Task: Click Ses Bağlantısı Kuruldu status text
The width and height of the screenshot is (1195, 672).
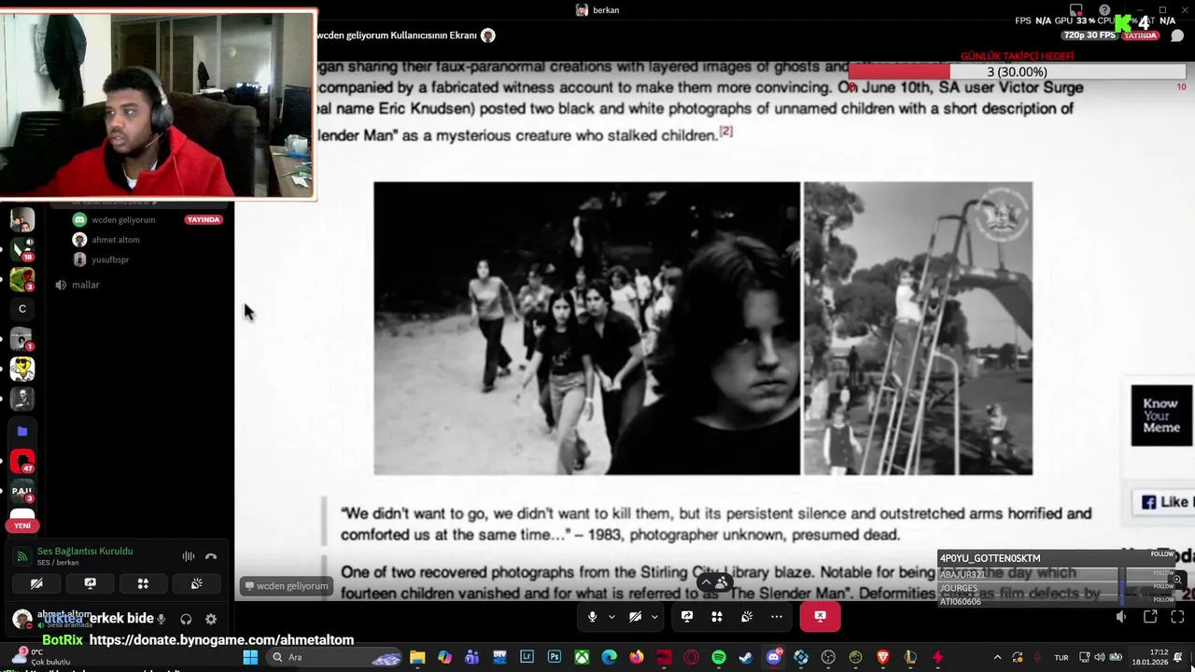Action: pos(85,551)
